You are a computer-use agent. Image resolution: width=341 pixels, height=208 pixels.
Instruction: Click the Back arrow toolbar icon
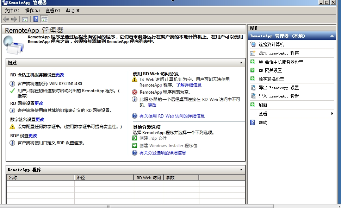tap(6, 19)
